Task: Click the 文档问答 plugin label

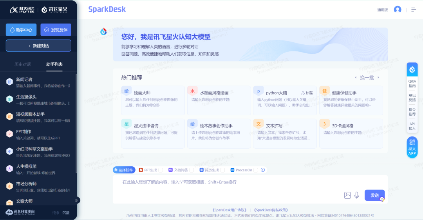Action: (181, 170)
